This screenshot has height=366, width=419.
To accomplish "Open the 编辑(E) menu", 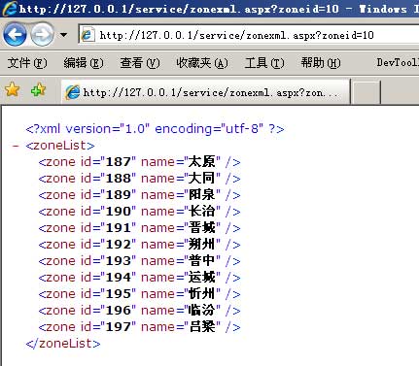I will point(84,63).
